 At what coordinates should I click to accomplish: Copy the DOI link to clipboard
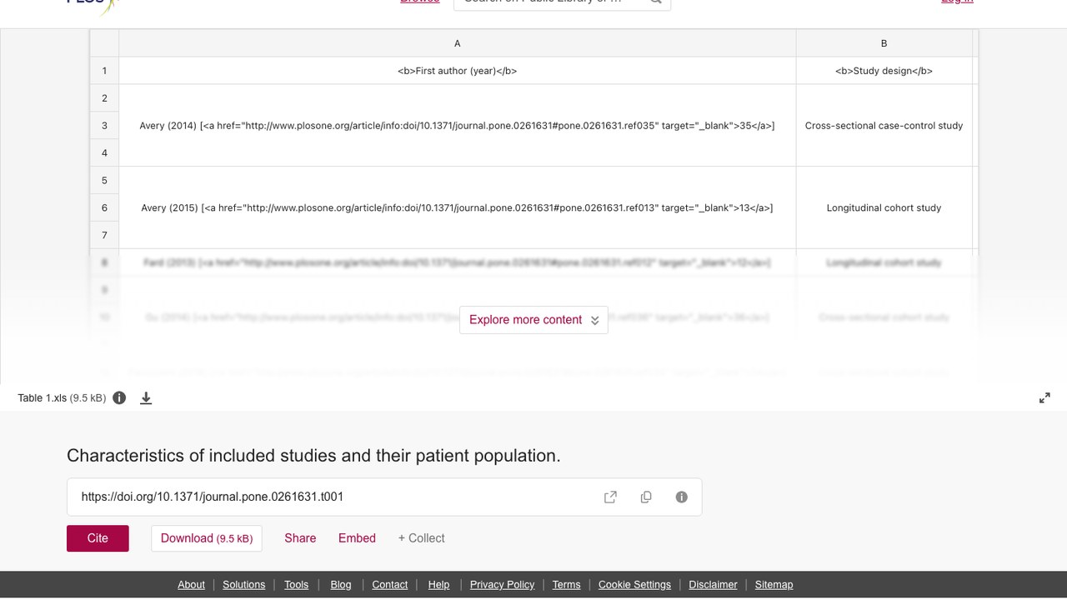click(646, 497)
